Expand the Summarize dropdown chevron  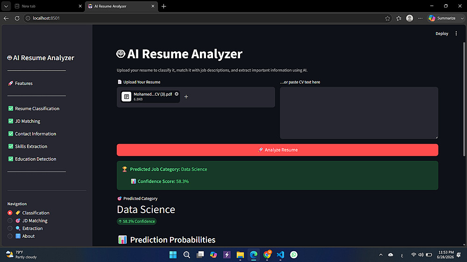462,18
